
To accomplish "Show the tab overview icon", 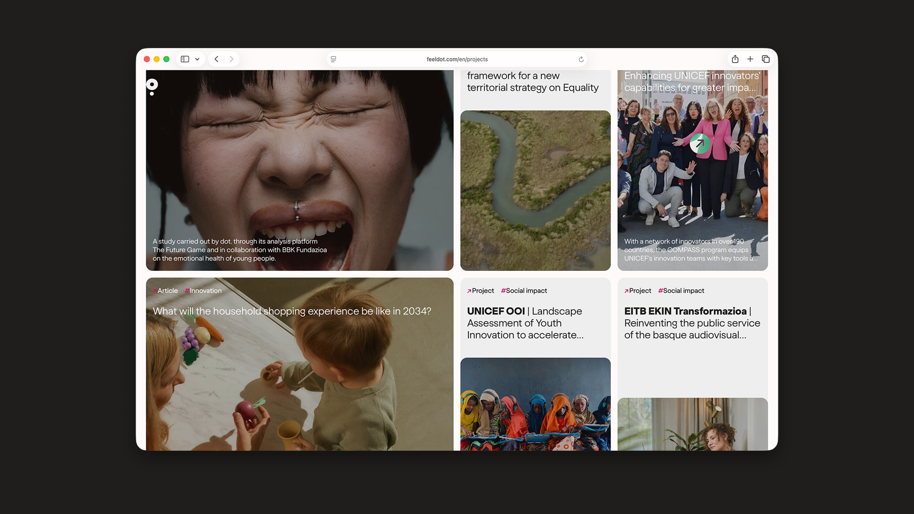I will point(766,59).
